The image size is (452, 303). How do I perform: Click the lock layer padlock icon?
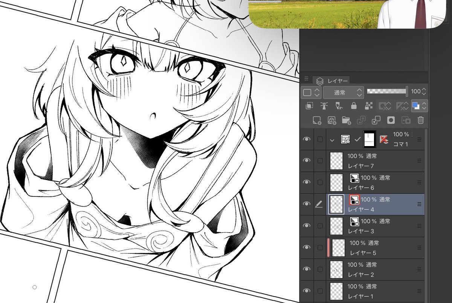coord(353,106)
